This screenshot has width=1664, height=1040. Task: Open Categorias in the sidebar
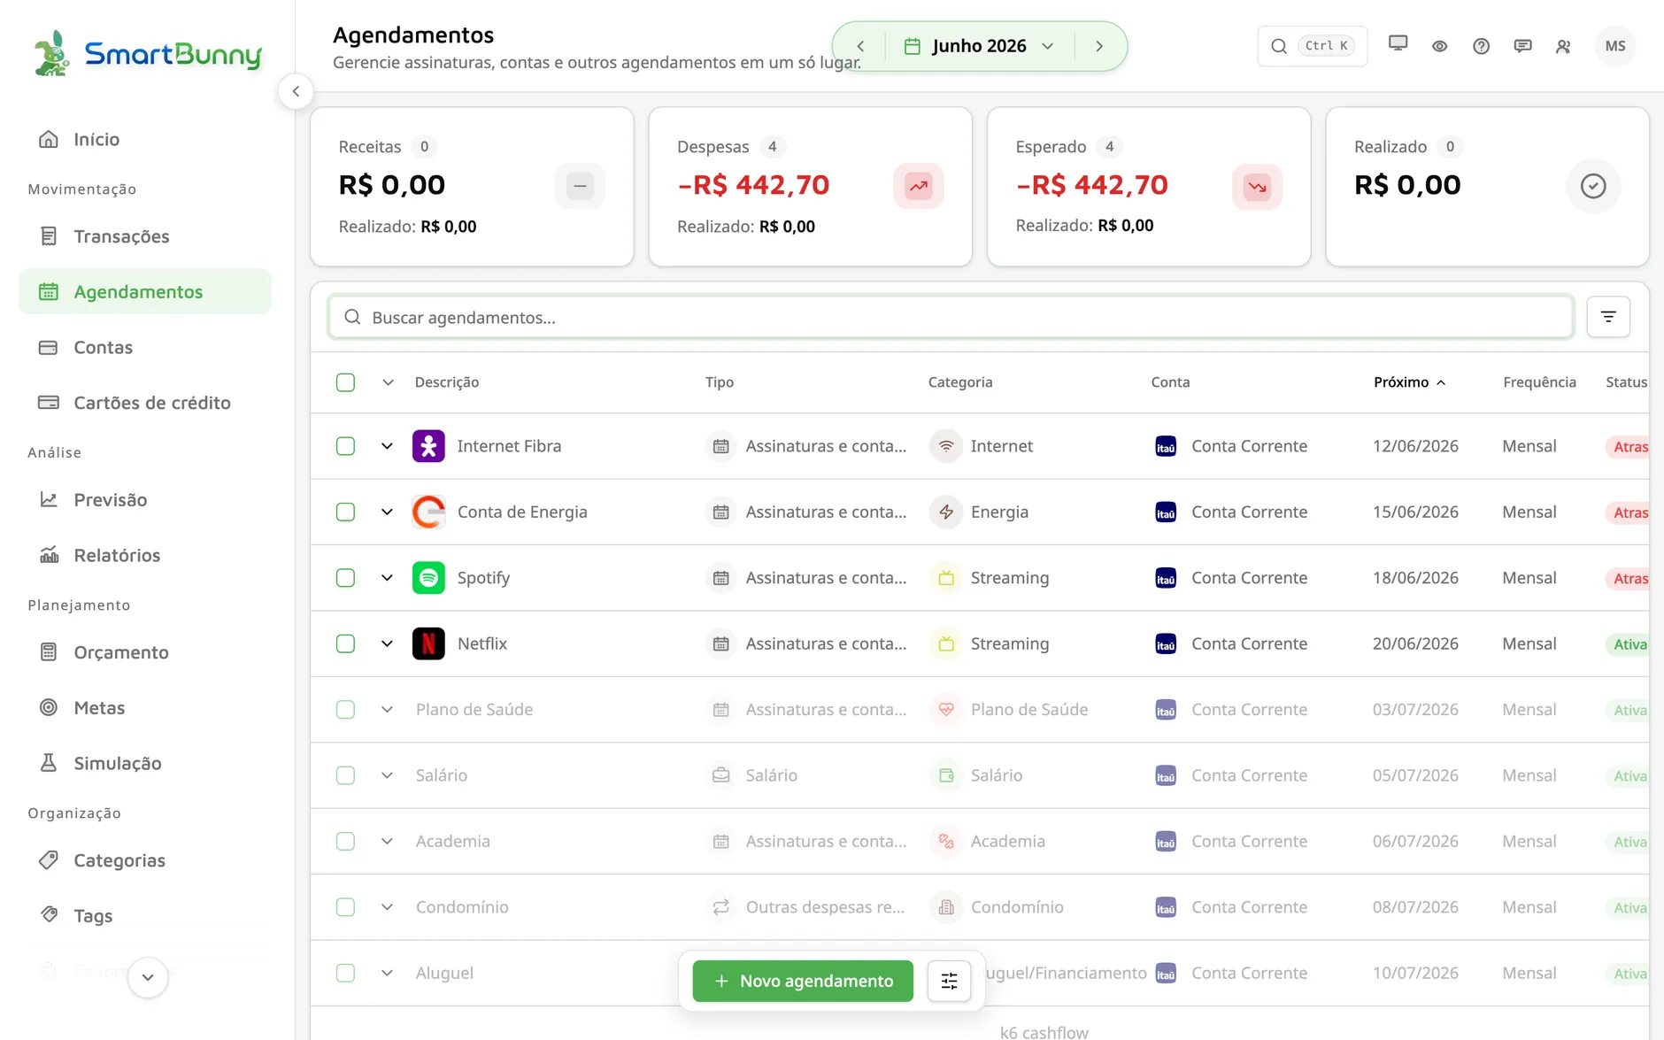[145, 860]
